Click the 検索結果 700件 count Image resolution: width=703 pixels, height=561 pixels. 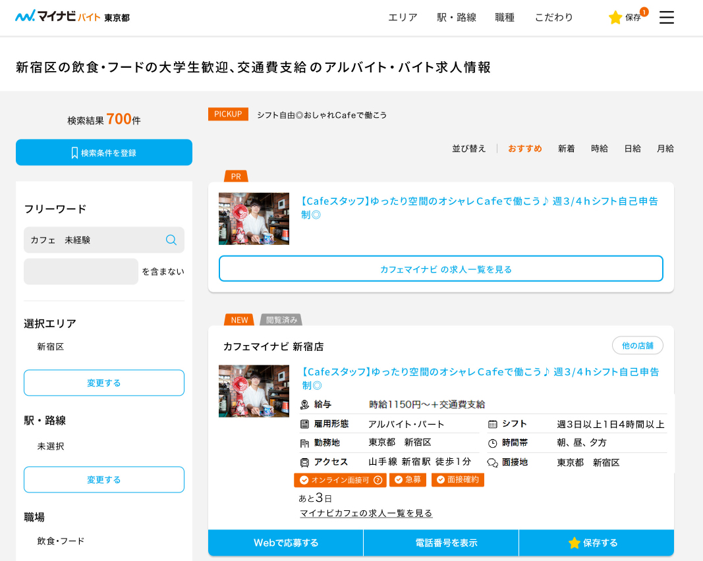pos(104,120)
